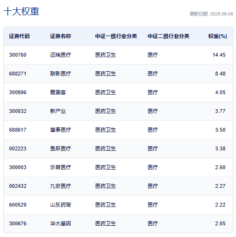
Task: Select security code 688617
Action: [x=18, y=130]
